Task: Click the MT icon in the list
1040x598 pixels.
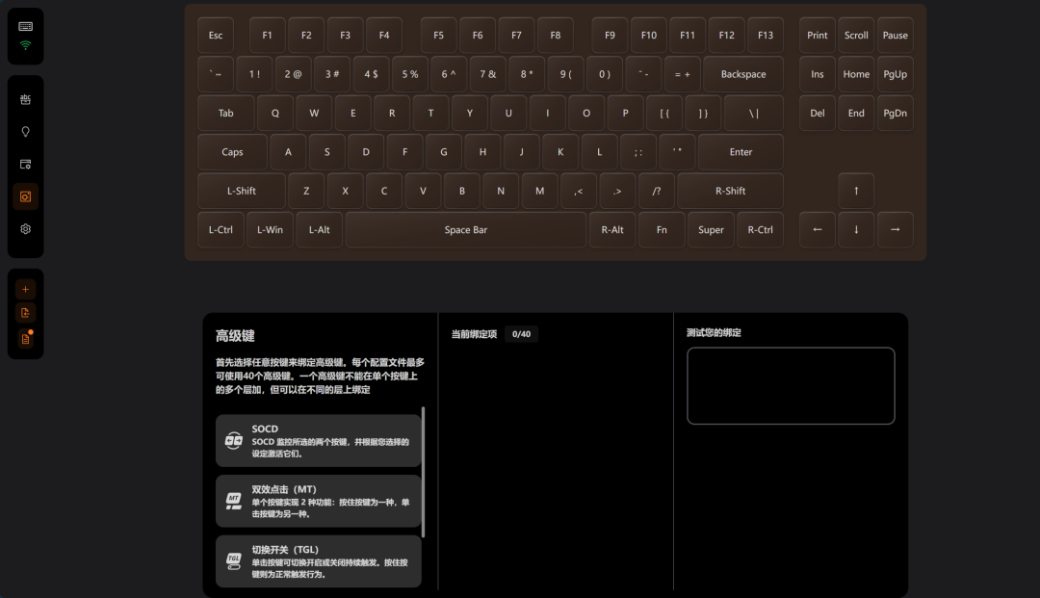Action: coord(233,501)
